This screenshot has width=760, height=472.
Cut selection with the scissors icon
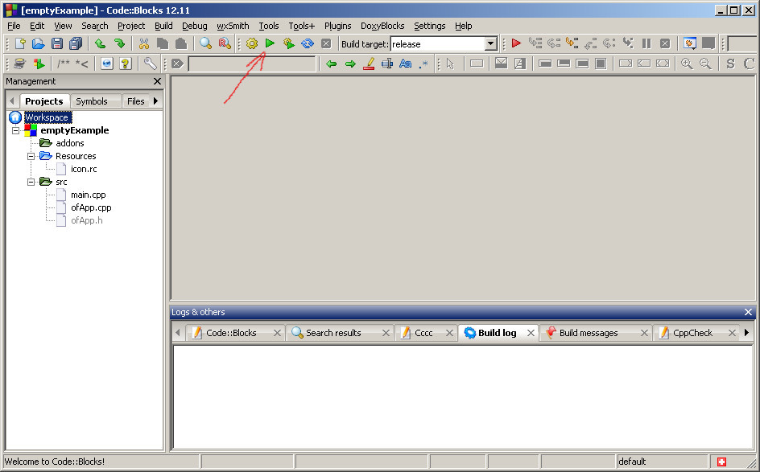coord(144,43)
